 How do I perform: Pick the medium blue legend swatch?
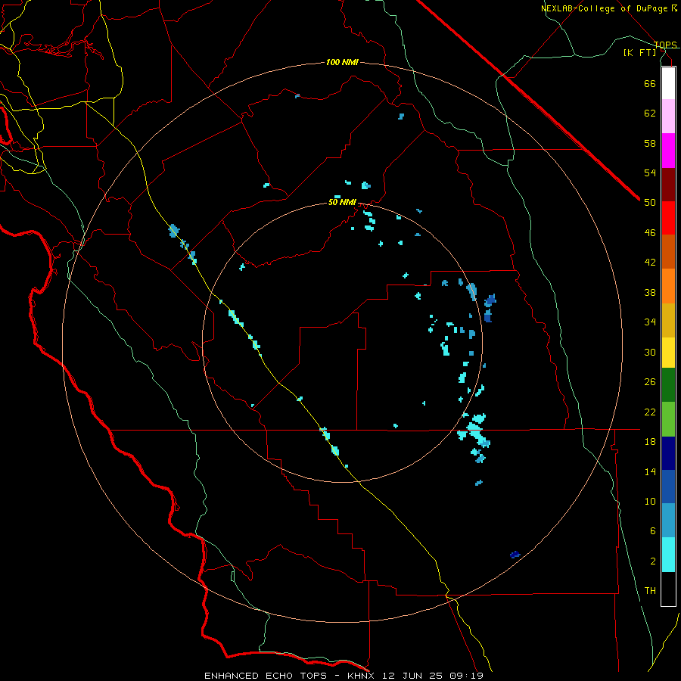pyautogui.click(x=668, y=487)
